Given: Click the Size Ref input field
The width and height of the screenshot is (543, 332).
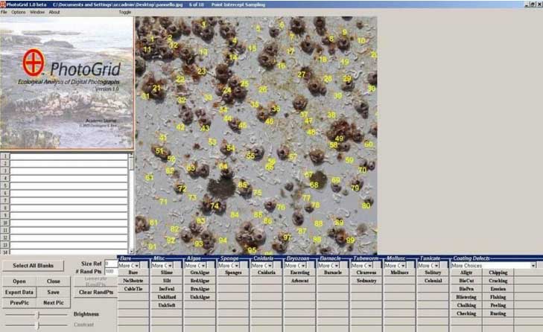Looking at the screenshot, I should tap(110, 264).
